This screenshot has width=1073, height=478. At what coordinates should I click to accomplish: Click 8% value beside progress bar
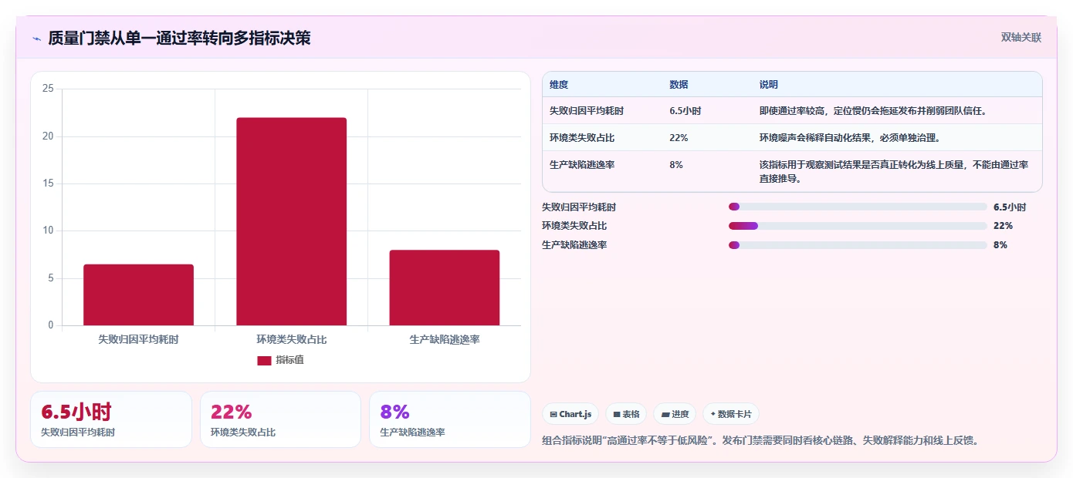coord(1000,245)
